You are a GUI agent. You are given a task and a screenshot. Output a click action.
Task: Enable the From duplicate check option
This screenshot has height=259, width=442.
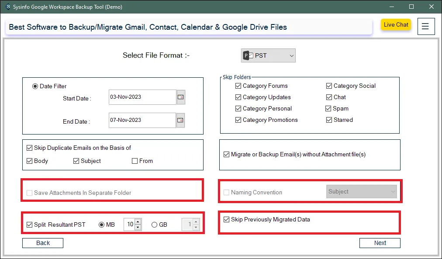click(135, 161)
